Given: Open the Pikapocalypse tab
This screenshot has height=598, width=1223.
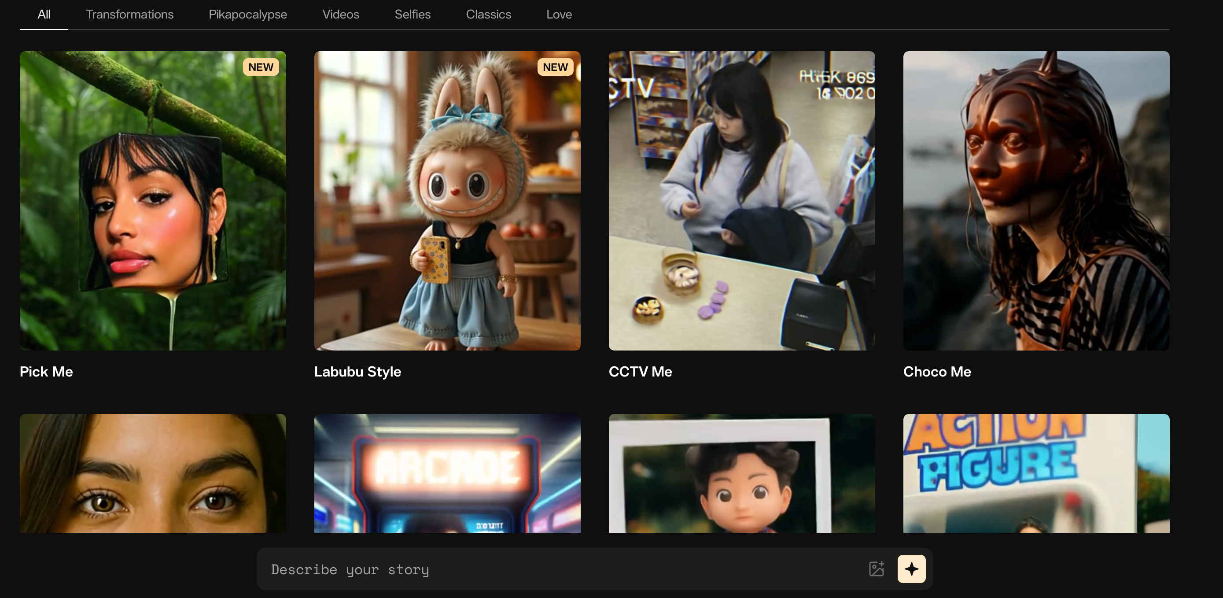Looking at the screenshot, I should [247, 14].
